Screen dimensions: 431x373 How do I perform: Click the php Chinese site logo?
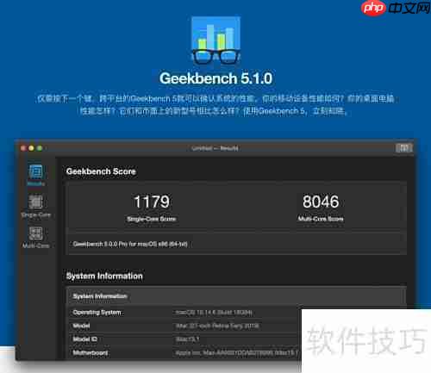pyautogui.click(x=396, y=9)
